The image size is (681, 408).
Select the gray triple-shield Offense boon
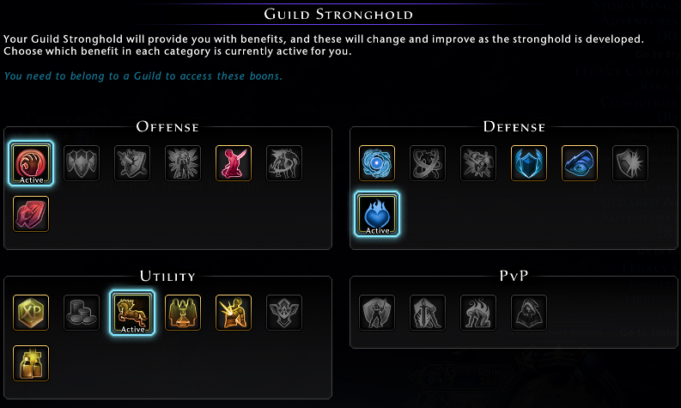(x=82, y=162)
